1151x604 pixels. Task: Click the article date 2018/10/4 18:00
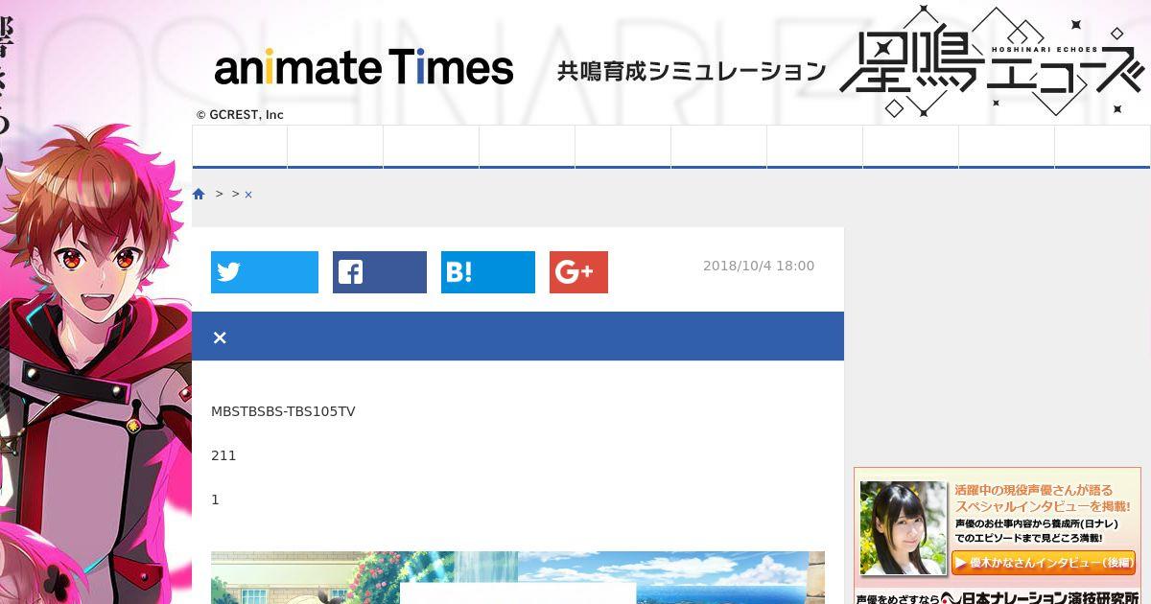759,266
